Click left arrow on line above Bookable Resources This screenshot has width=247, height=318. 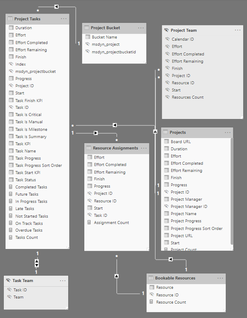170,260
